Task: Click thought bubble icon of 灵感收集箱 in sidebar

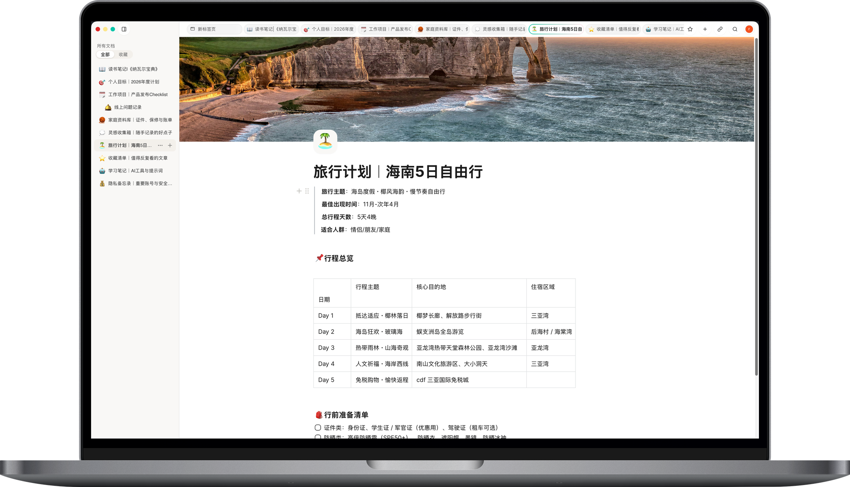Action: pos(102,133)
